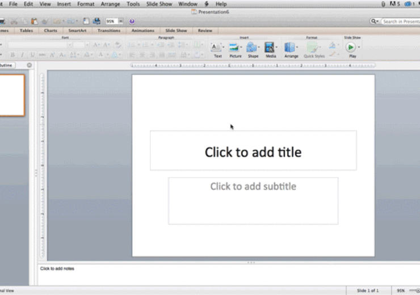Image resolution: width=420 pixels, height=295 pixels.
Task: Toggle Bold formatting
Action: tap(12, 55)
